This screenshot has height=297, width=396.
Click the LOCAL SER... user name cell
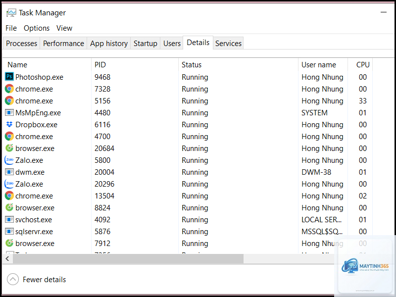pos(321,219)
